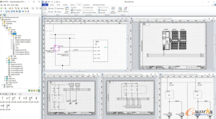216x119 pixels.
Task: Open Task Panes in View ribbon
Action: pos(67,11)
